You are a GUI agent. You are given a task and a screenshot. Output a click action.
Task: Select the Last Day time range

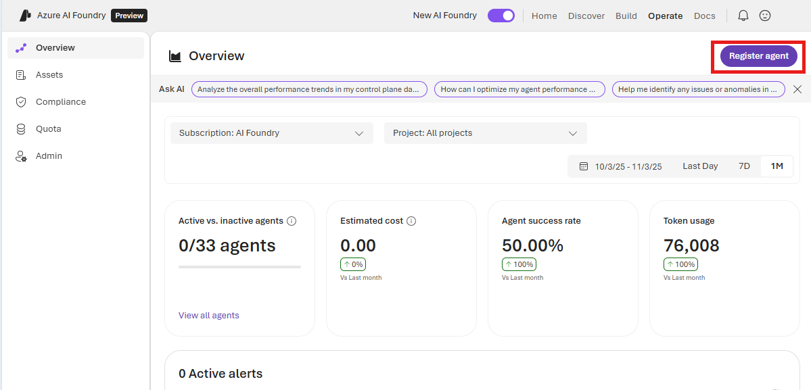coord(700,166)
